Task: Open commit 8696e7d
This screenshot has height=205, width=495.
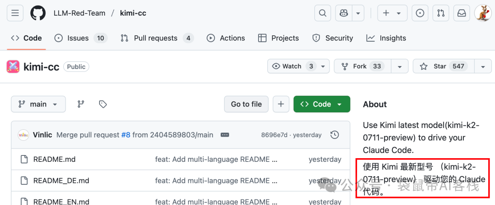Action: click(x=274, y=135)
